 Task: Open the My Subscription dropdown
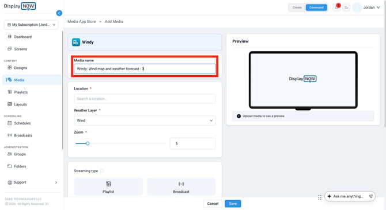pos(31,25)
